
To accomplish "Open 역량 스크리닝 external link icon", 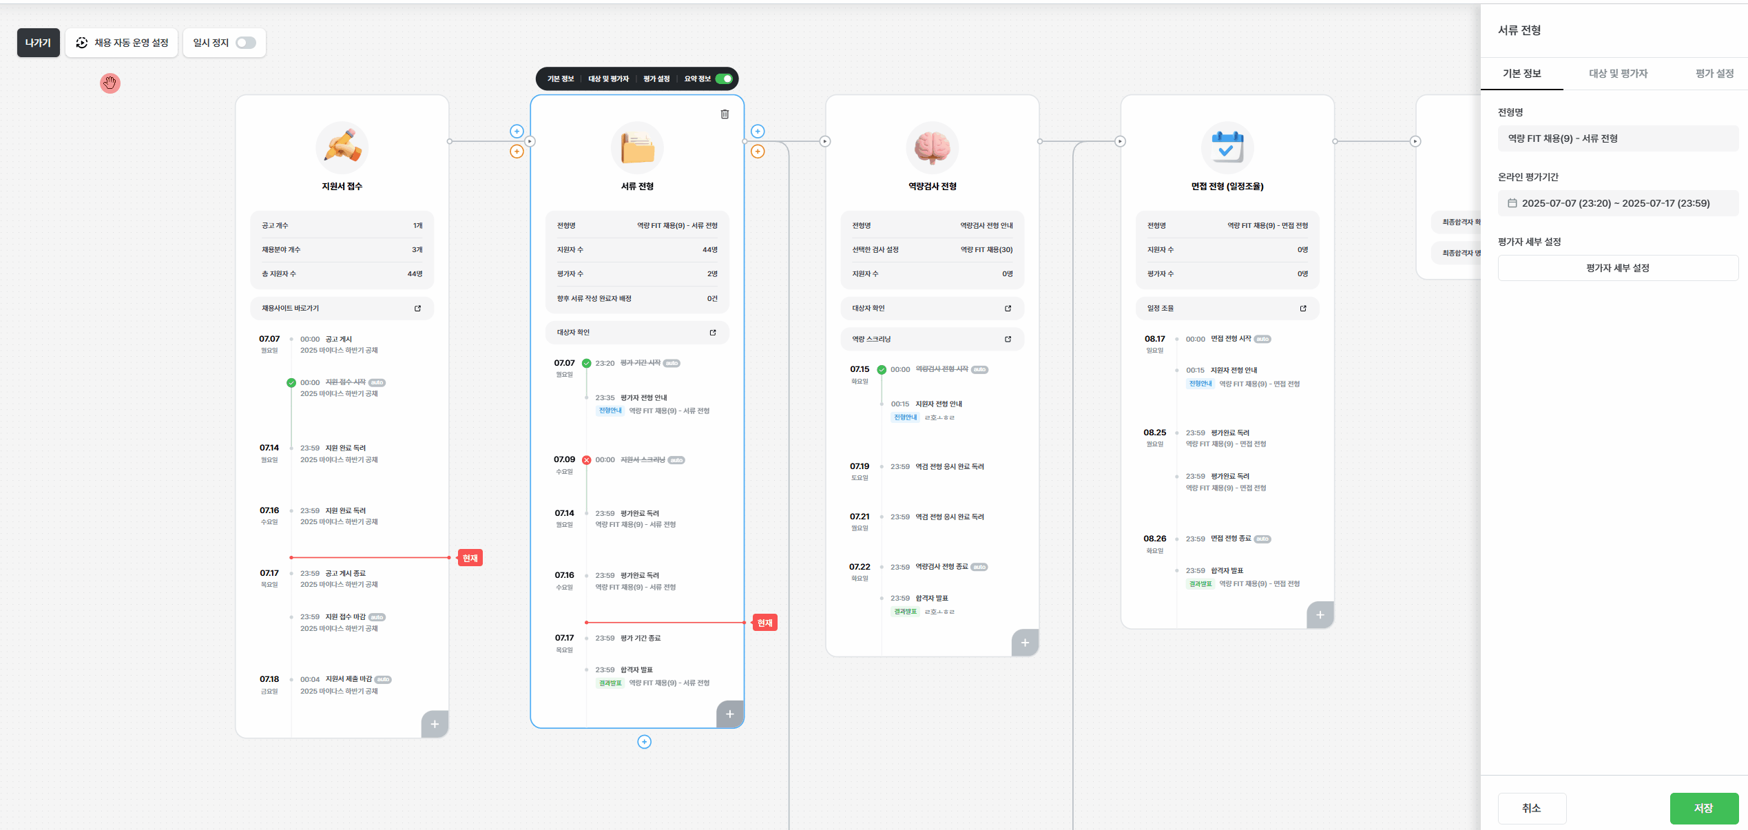I will coord(1008,339).
